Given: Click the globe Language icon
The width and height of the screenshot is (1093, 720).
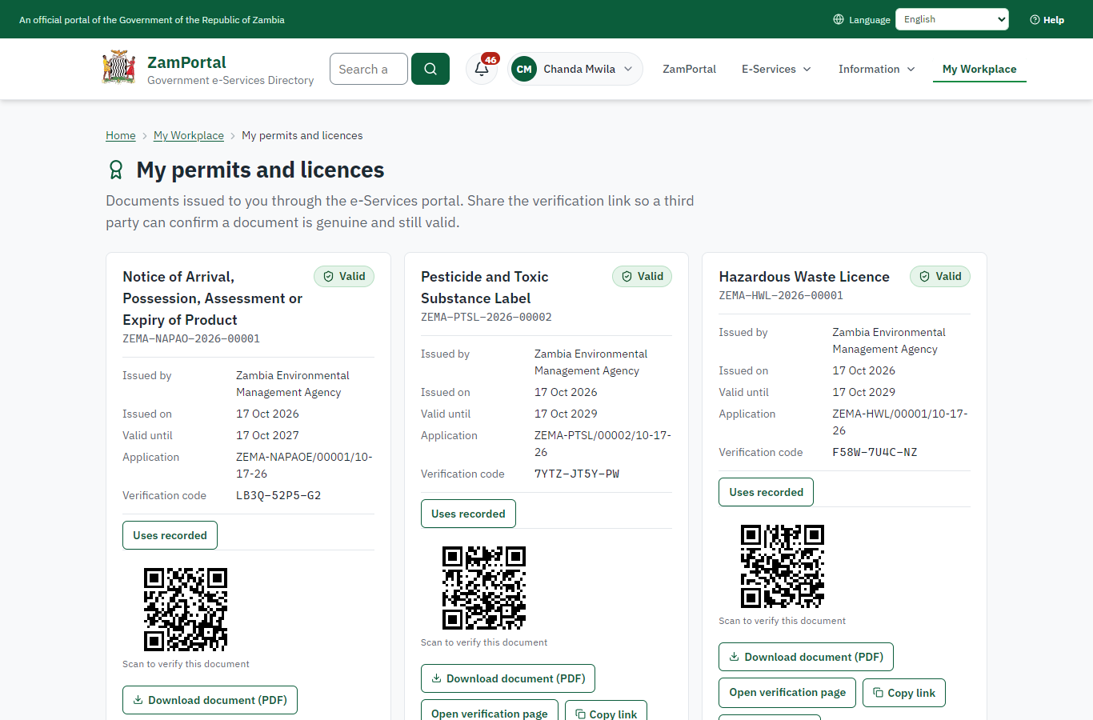Looking at the screenshot, I should click(x=839, y=19).
